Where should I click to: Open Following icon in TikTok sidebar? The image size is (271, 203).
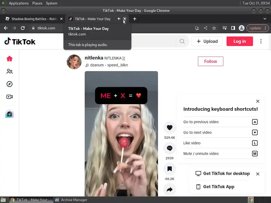pos(10,71)
